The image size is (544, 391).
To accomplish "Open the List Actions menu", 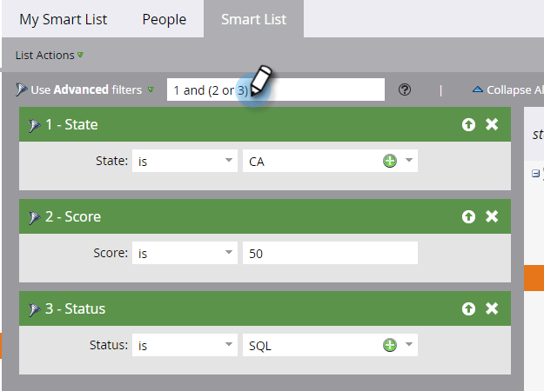I will coord(49,55).
